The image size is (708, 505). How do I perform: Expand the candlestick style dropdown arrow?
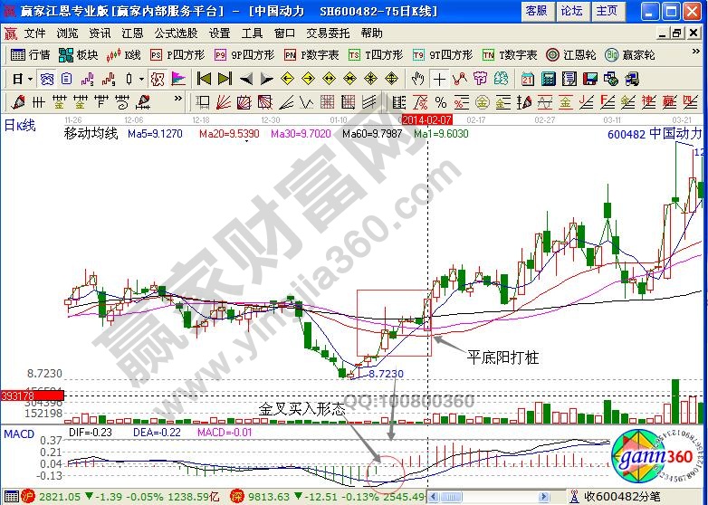click(x=141, y=78)
